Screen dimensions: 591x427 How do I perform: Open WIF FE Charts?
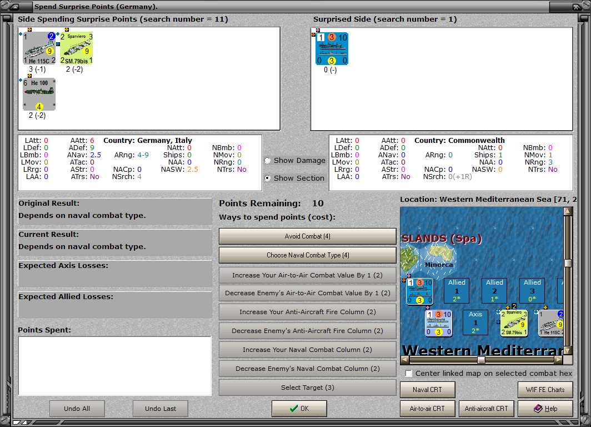pos(545,390)
